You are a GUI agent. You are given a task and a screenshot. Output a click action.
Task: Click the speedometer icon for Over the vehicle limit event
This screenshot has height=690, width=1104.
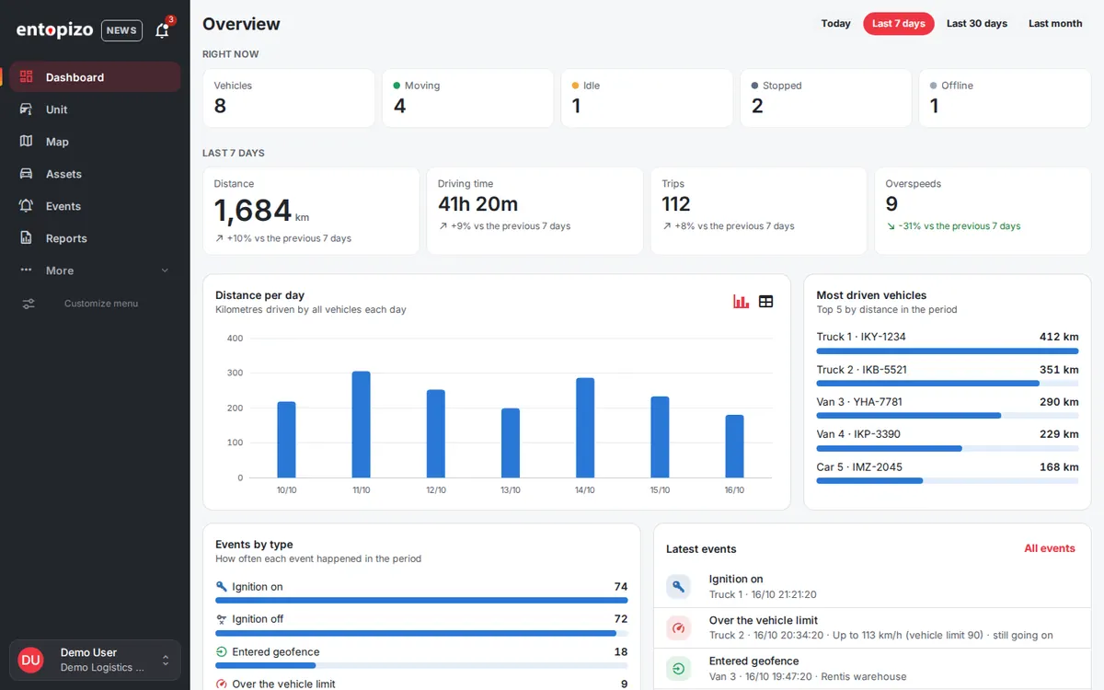click(678, 627)
